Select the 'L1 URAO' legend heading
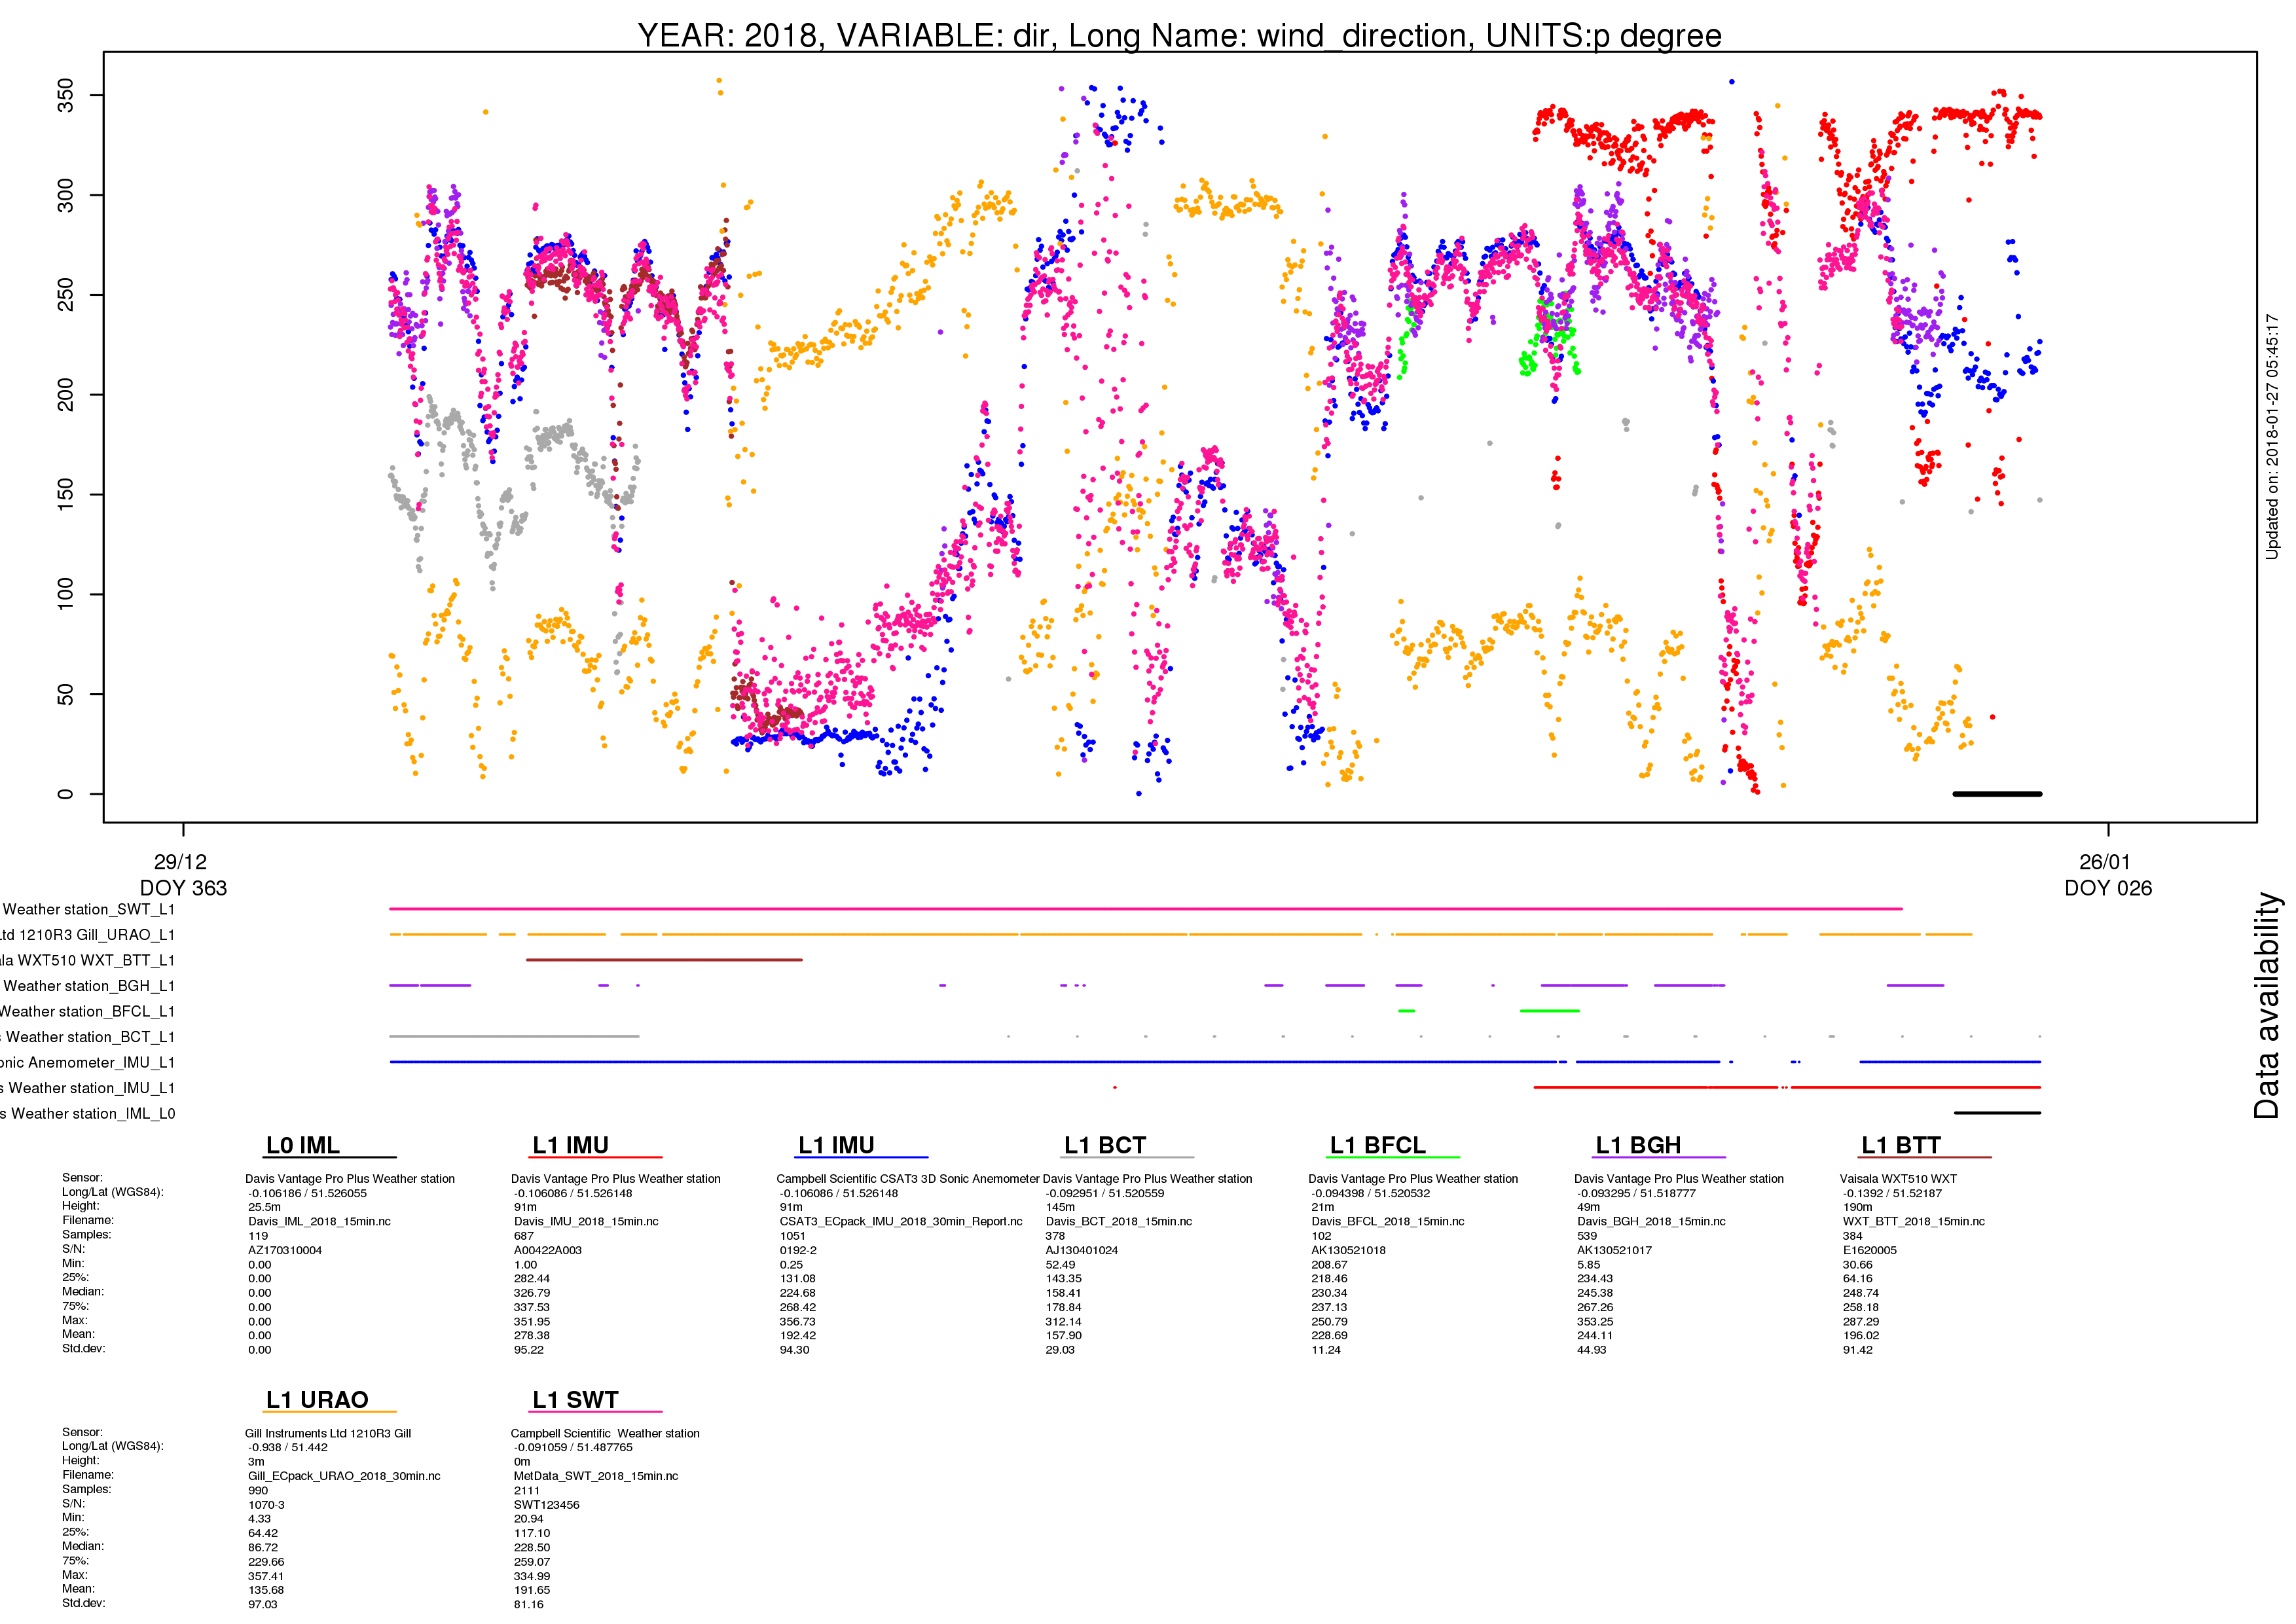 pos(317,1400)
